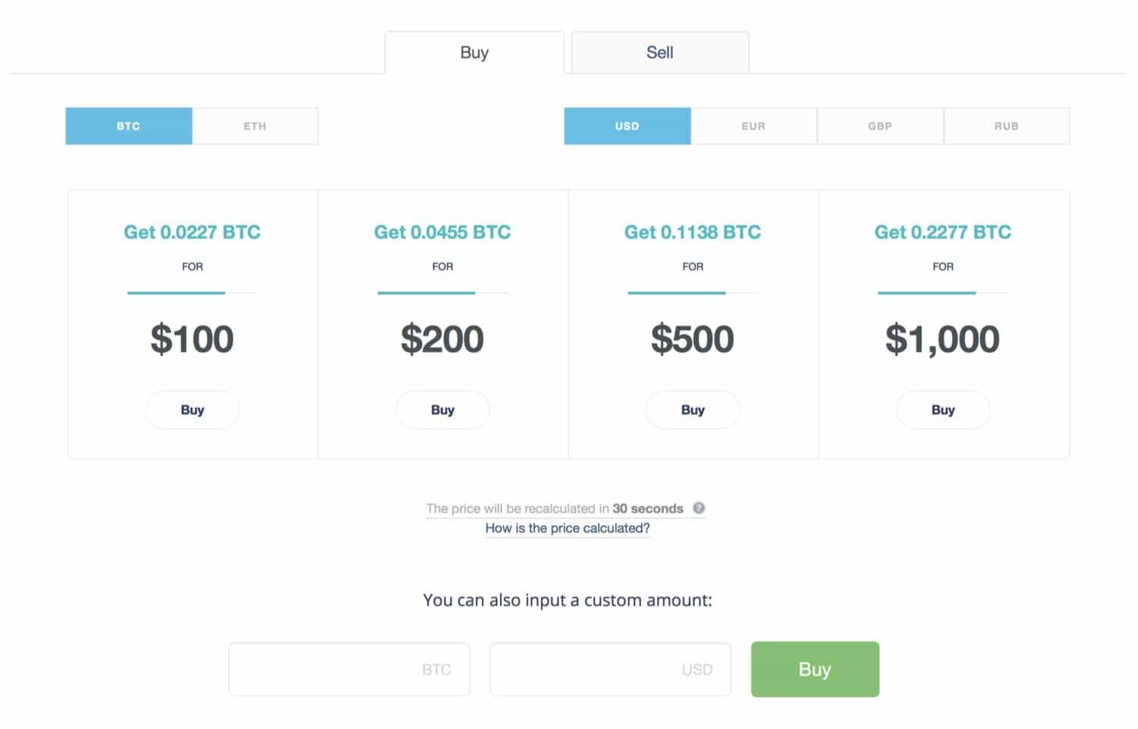1138x729 pixels.
Task: Click the 'Get 0.0227 BTC' heading
Action: click(192, 232)
